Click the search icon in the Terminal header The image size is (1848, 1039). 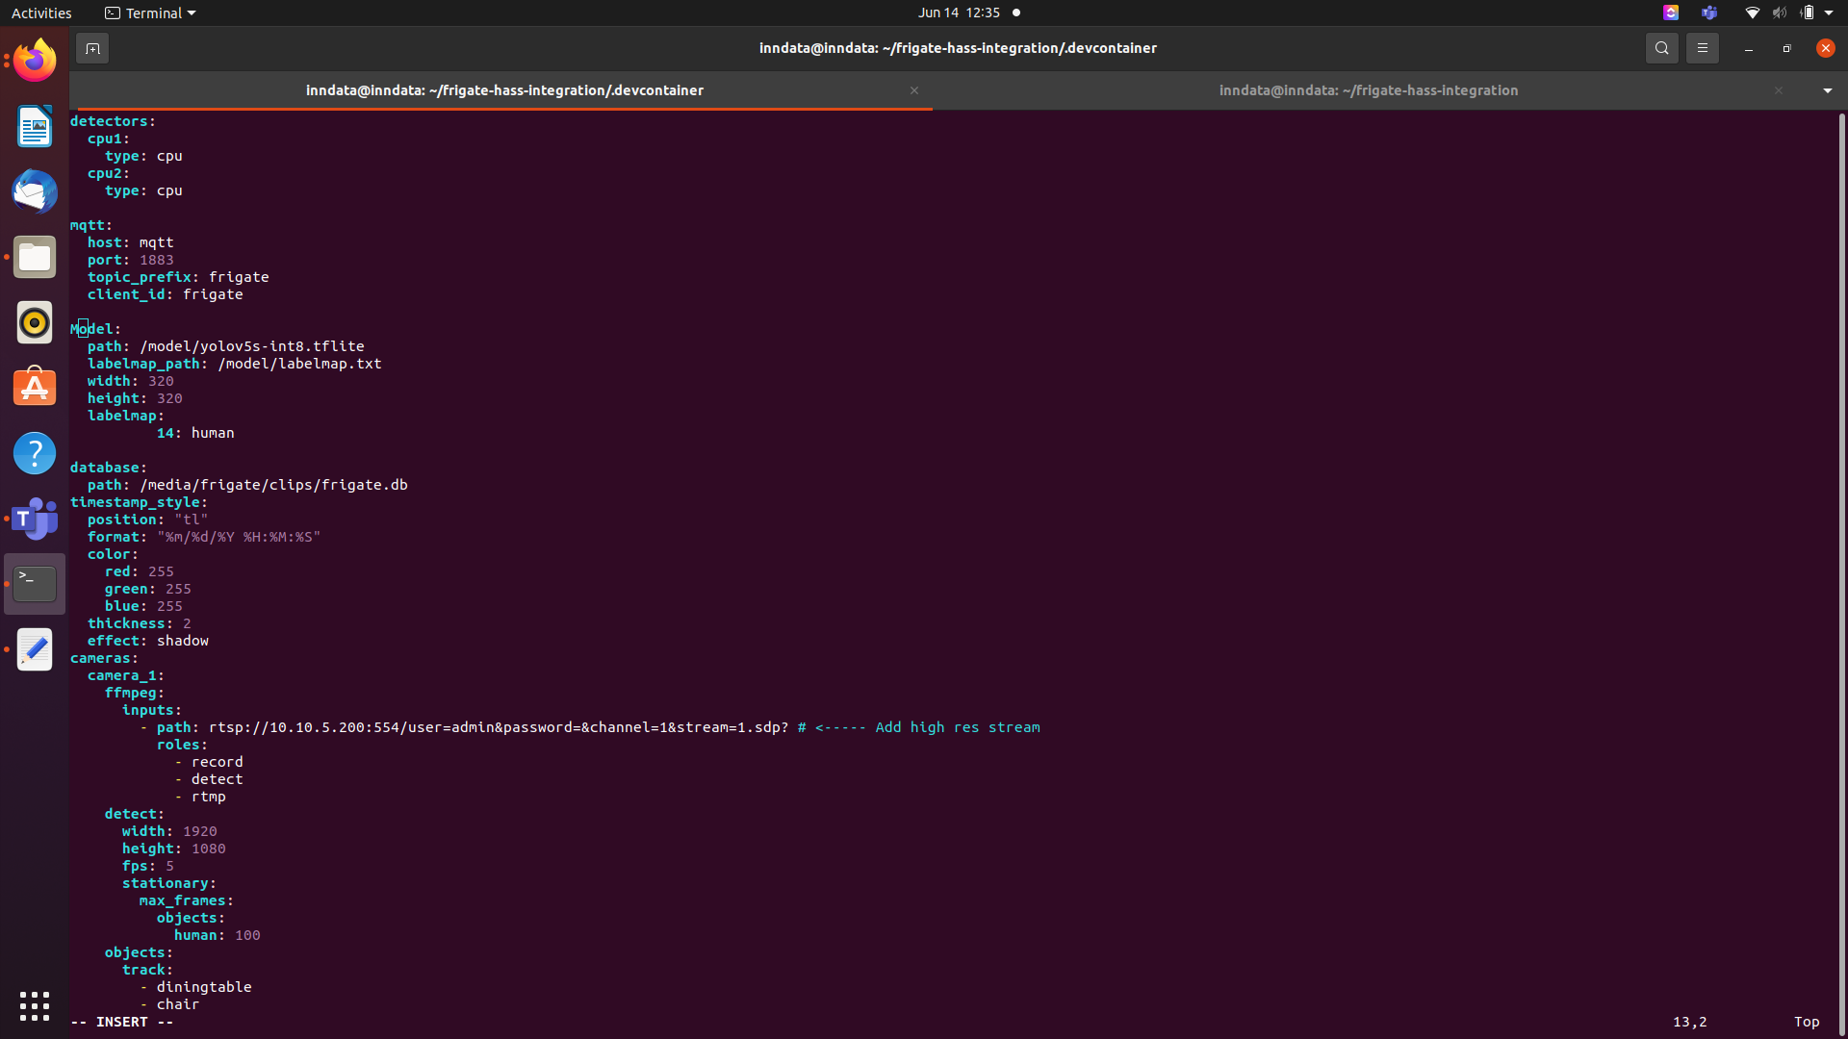[x=1661, y=47]
